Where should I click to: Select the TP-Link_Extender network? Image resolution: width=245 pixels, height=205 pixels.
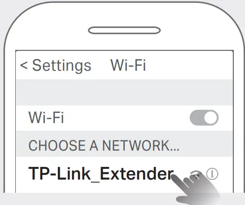pyautogui.click(x=125, y=174)
